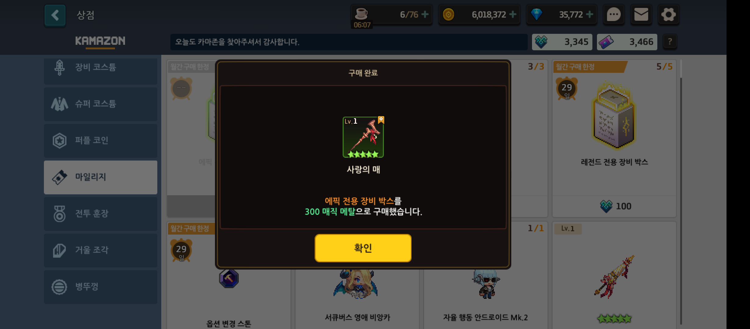
Task: Tap the 사랑의 매 item thumbnail
Action: point(363,137)
